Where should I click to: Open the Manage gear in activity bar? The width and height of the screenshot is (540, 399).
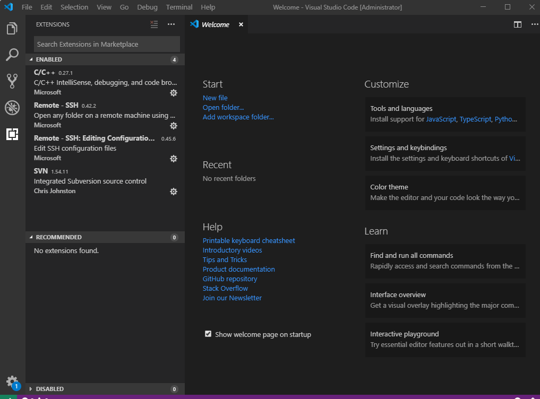12,382
